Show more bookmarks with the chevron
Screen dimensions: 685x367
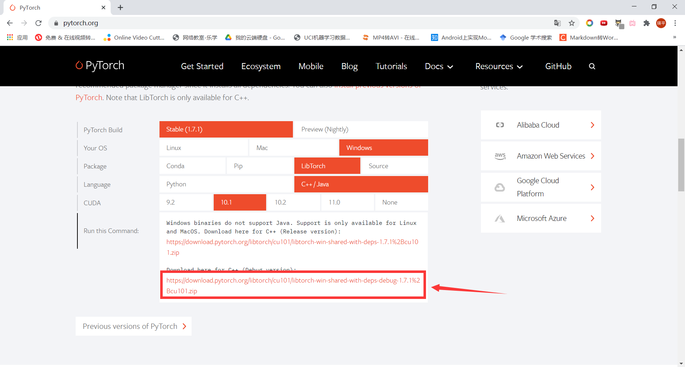tap(674, 37)
